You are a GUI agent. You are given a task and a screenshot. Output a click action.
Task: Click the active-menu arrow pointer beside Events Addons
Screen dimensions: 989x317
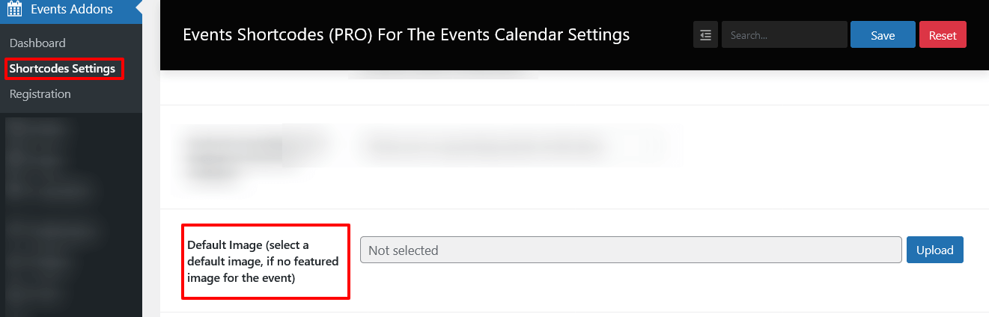click(x=137, y=10)
